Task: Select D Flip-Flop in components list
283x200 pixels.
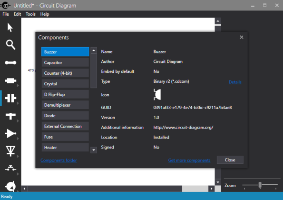Action: [x=65, y=94]
